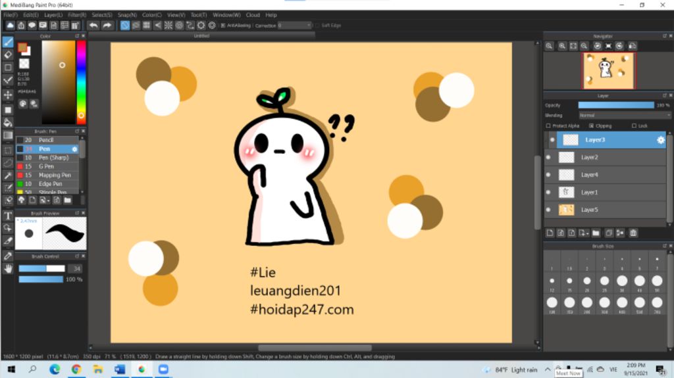The image size is (674, 378).
Task: Delete layer with the trash icon
Action: point(633,233)
